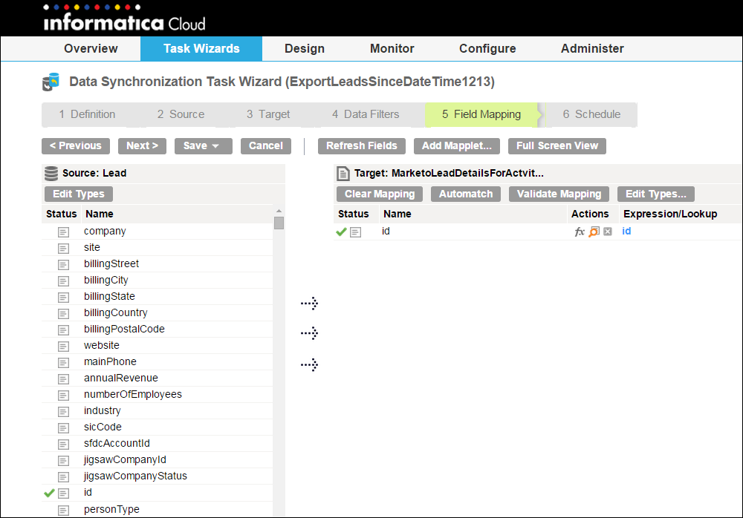Click Refresh Fields button

click(x=362, y=146)
